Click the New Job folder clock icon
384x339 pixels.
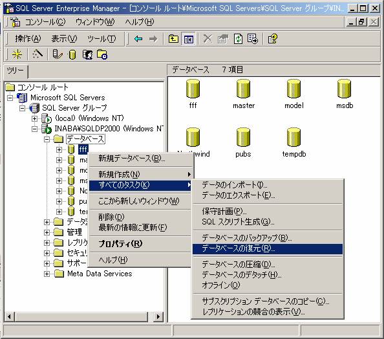click(102, 54)
